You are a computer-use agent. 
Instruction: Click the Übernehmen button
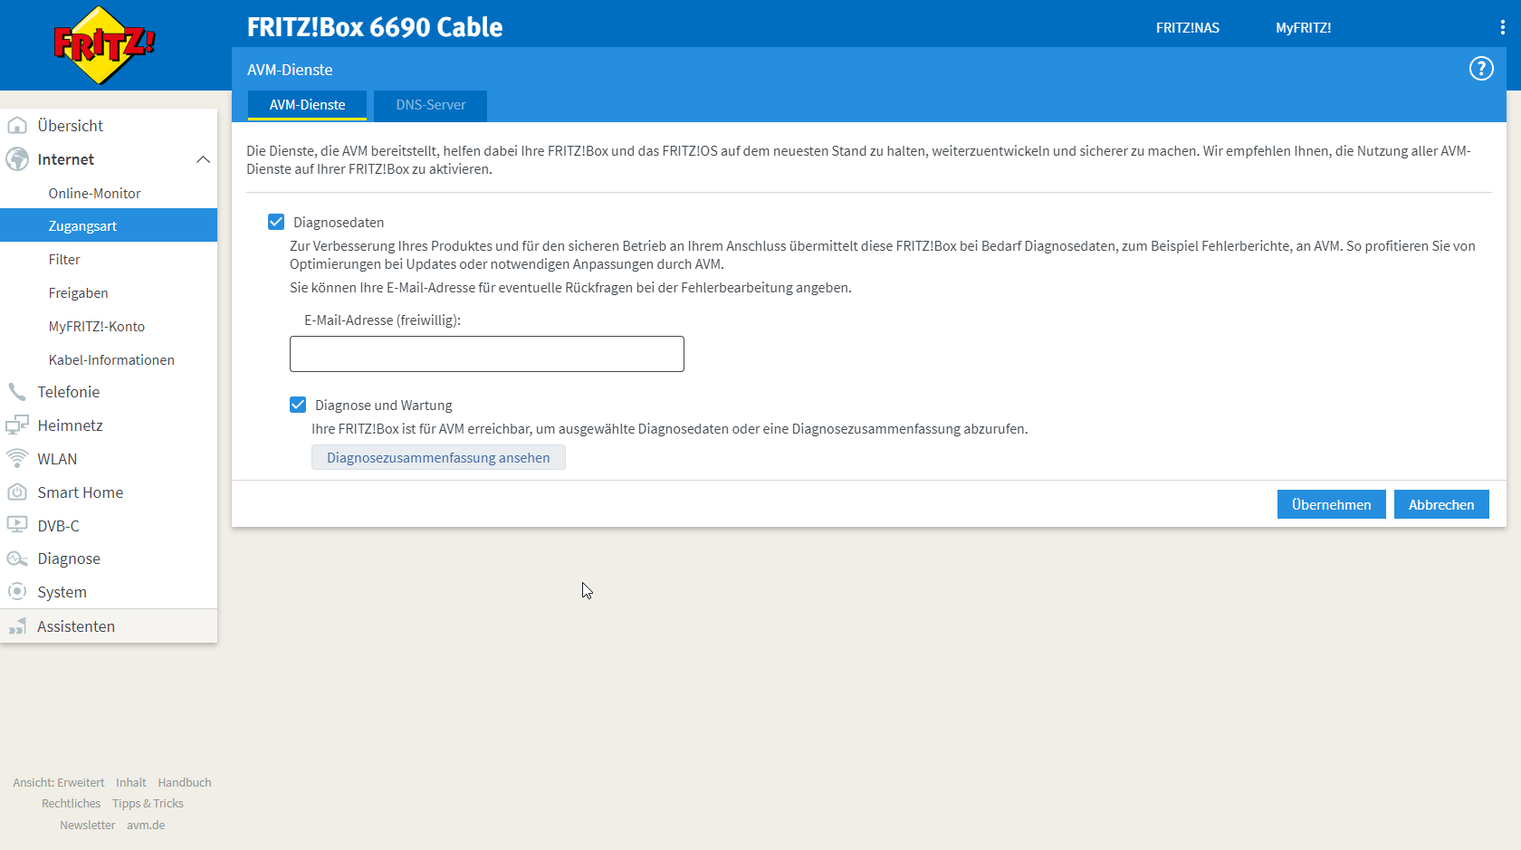1331,504
